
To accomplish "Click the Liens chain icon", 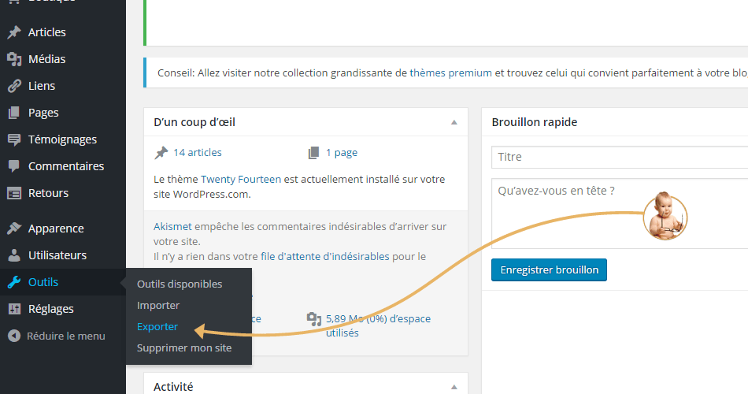I will click(14, 86).
